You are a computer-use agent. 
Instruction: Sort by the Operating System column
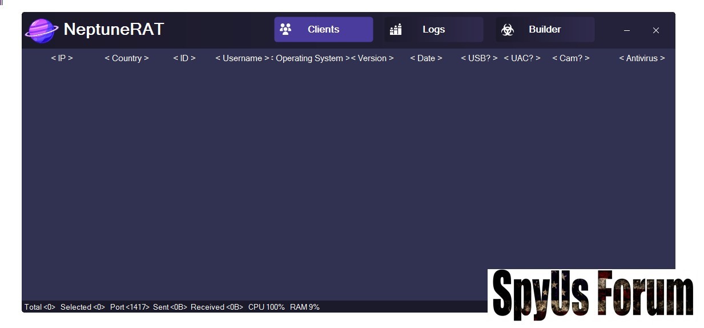click(x=309, y=58)
